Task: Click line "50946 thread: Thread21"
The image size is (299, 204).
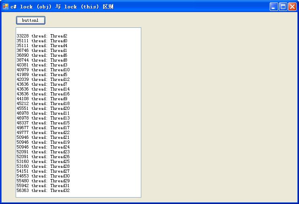Action: tap(43, 137)
